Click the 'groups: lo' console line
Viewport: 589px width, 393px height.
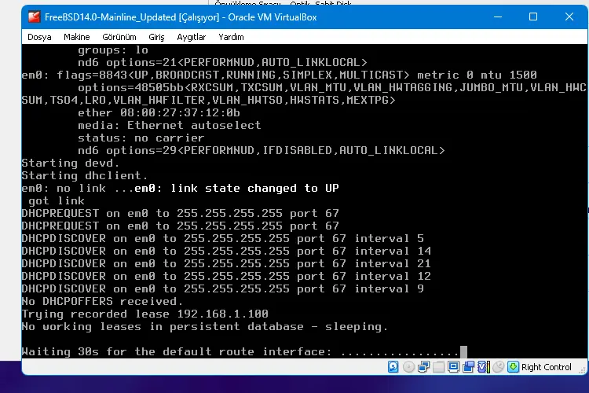click(113, 50)
